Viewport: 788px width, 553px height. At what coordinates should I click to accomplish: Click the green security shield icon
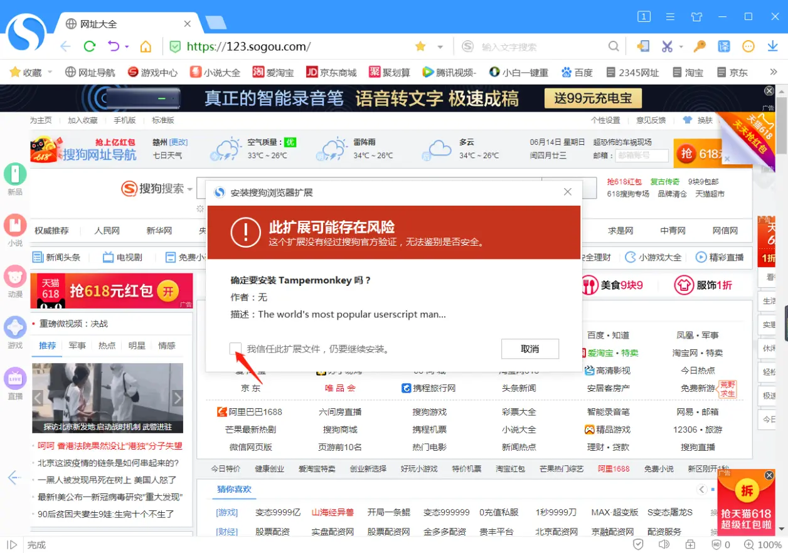pos(175,46)
